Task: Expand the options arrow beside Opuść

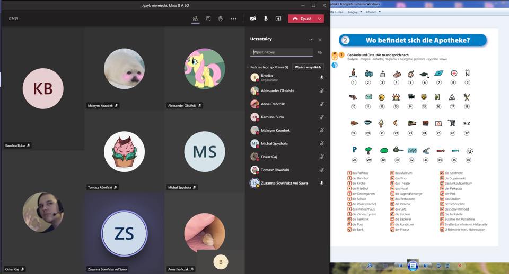Action: 320,19
